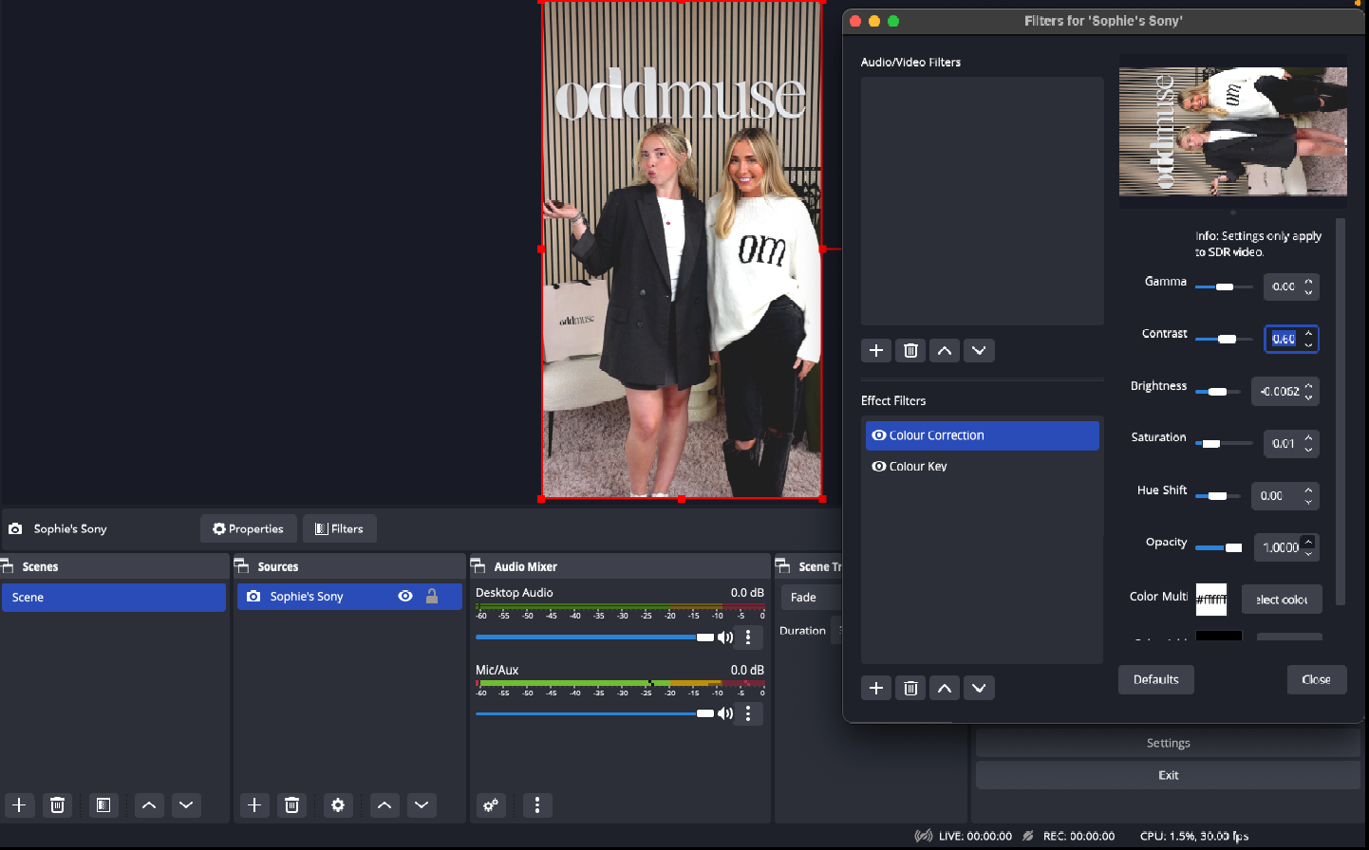
Task: Adjust Opacity value stepper
Action: [1309, 546]
